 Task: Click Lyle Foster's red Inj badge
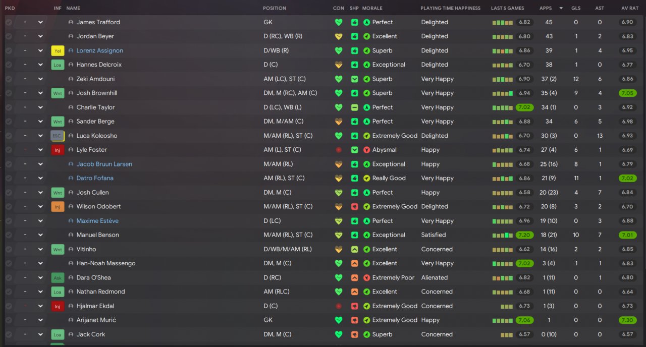point(58,150)
